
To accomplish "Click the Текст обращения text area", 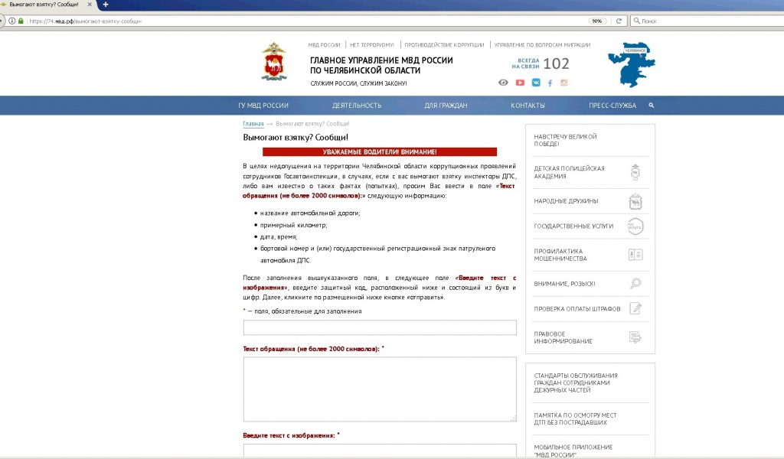I will (380, 389).
